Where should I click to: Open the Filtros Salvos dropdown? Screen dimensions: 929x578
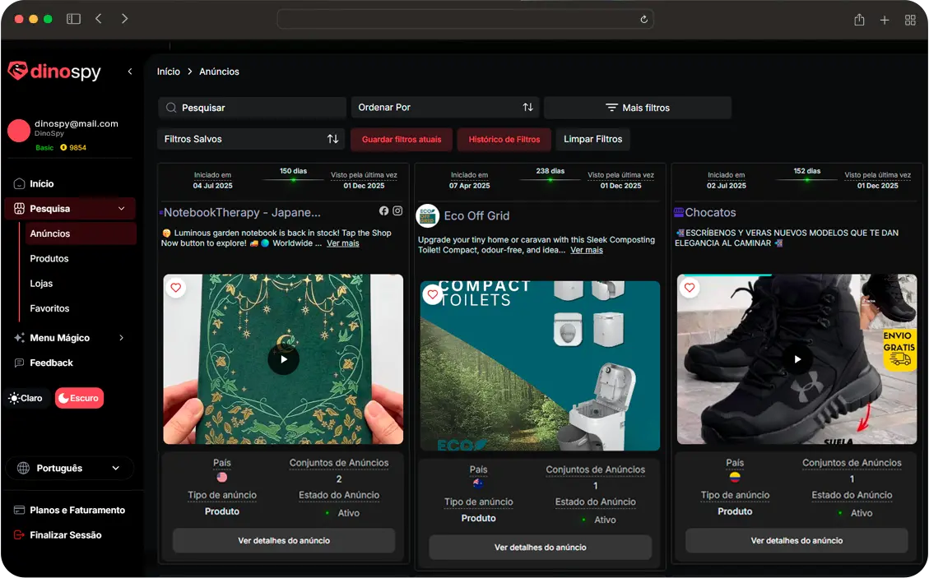tap(251, 139)
